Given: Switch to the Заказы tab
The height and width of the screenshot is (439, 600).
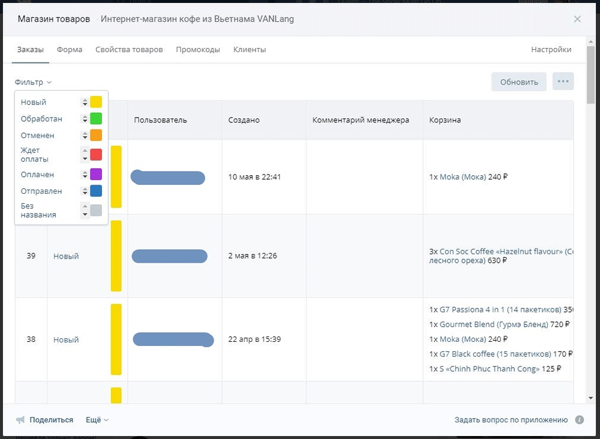Looking at the screenshot, I should click(30, 50).
